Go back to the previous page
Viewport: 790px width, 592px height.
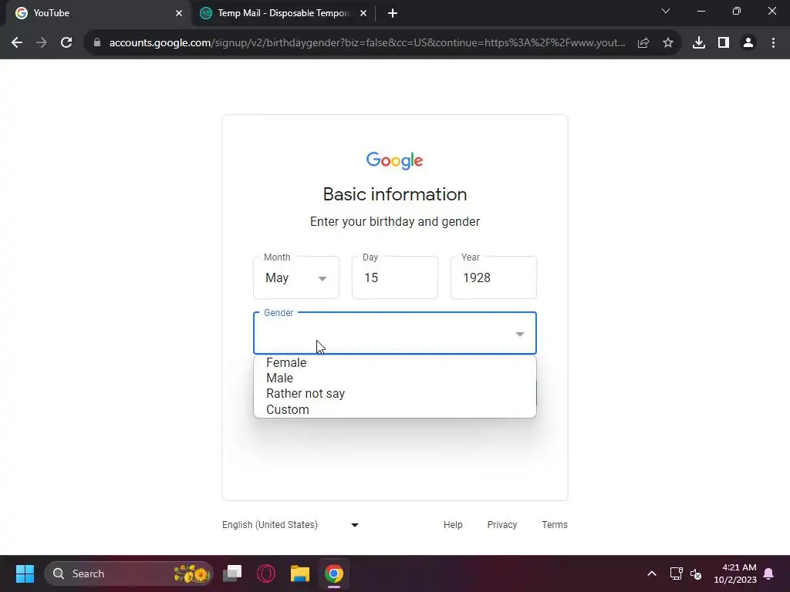pyautogui.click(x=17, y=43)
